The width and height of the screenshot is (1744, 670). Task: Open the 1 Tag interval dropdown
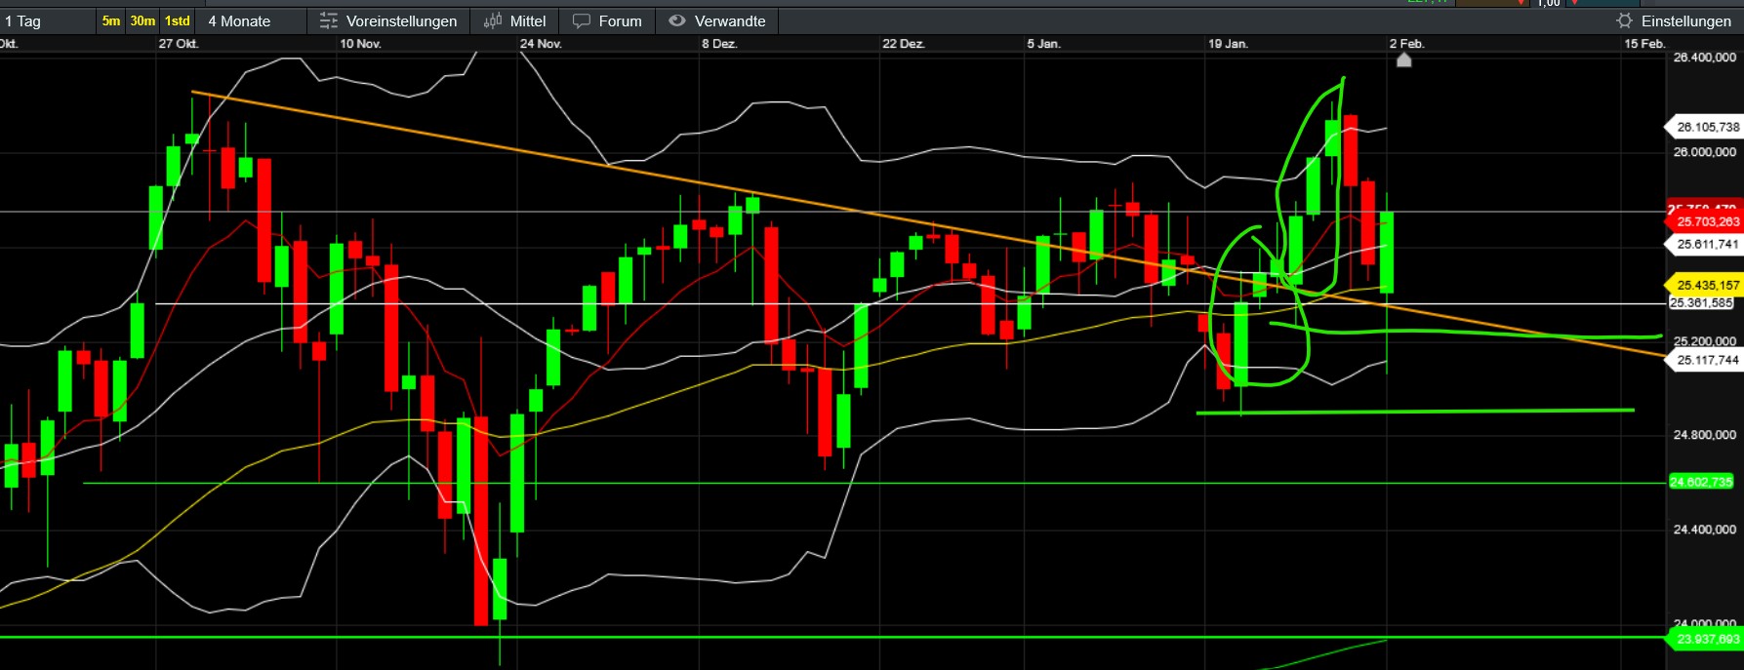click(23, 20)
